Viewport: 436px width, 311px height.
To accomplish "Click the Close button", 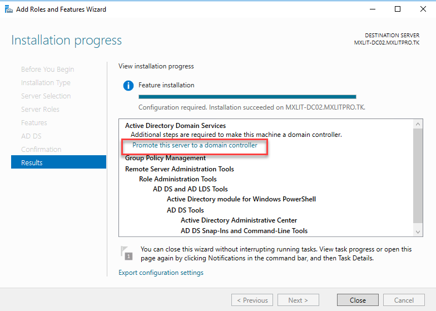I will [358, 300].
